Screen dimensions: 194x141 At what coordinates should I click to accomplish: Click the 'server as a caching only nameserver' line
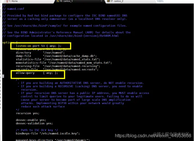point(65,19)
